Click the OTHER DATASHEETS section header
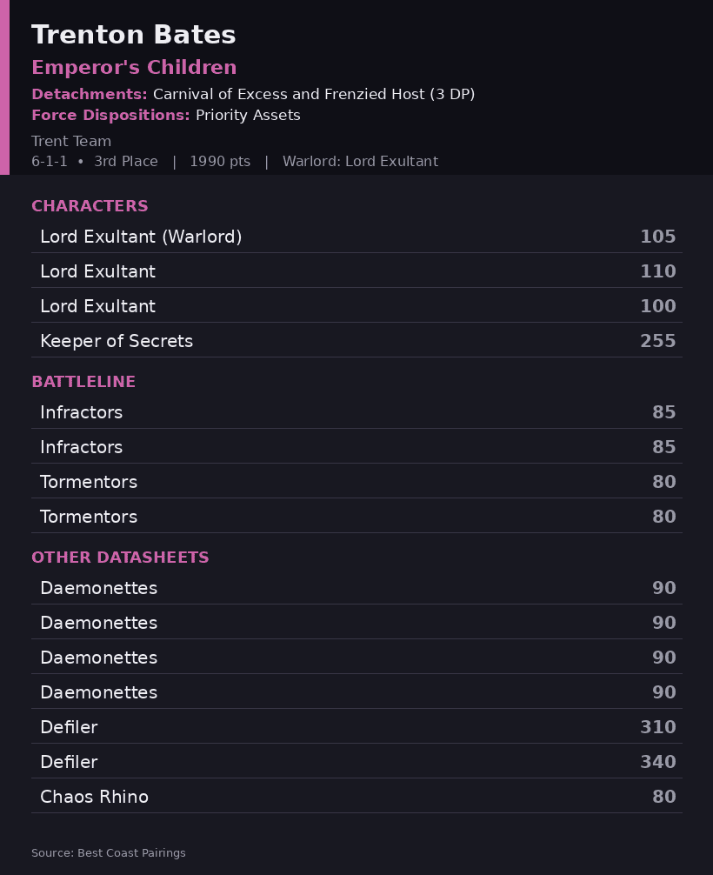This screenshot has width=713, height=875. 120,557
